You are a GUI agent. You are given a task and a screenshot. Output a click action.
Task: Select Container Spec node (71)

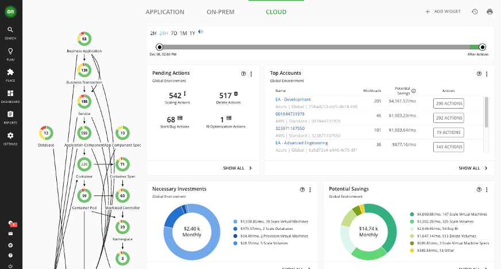(x=122, y=164)
